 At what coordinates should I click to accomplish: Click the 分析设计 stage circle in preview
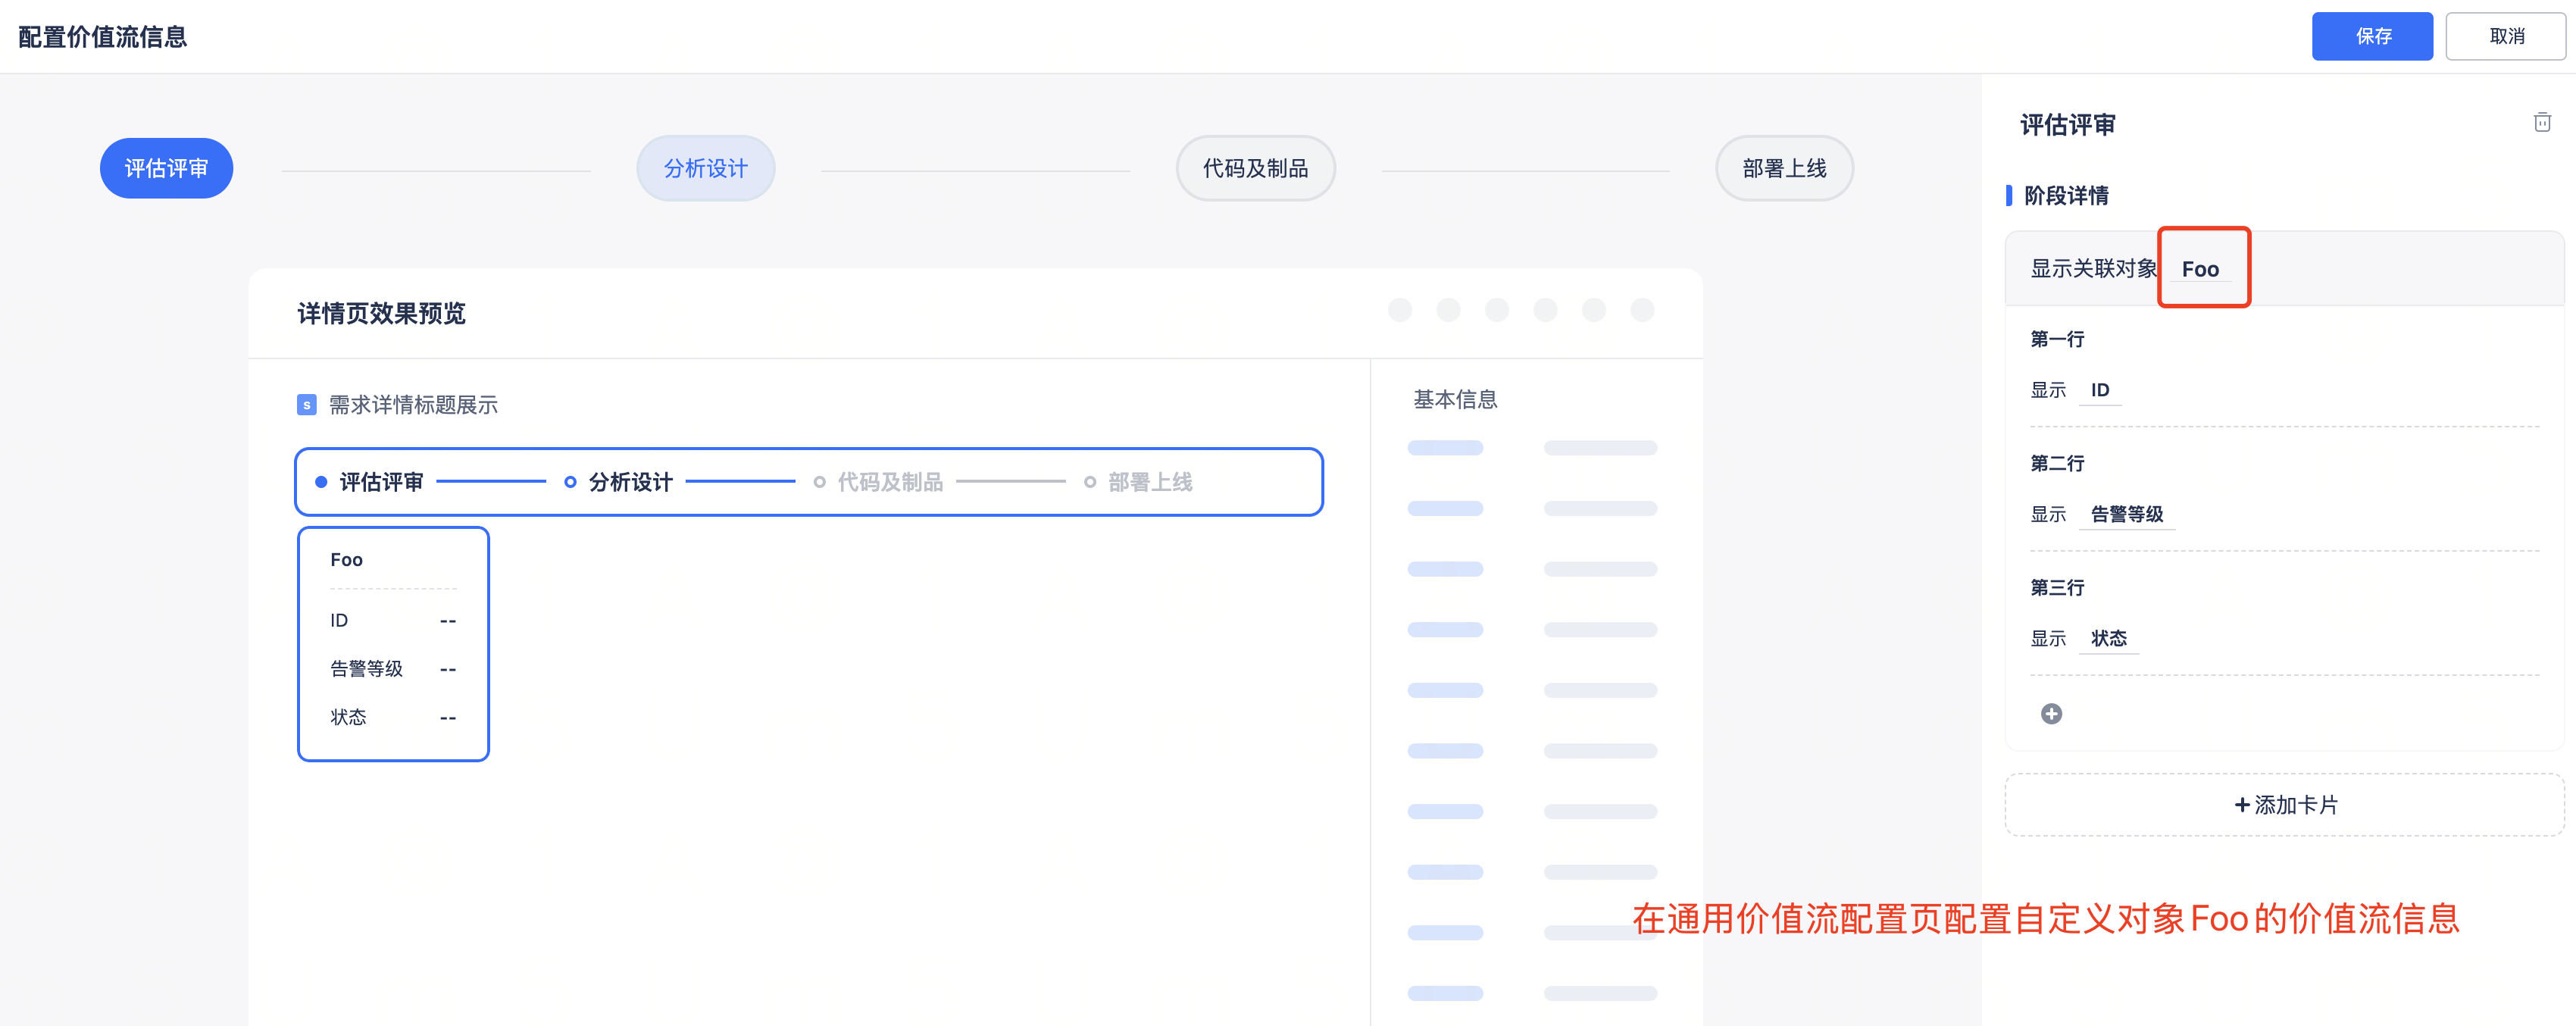570,482
